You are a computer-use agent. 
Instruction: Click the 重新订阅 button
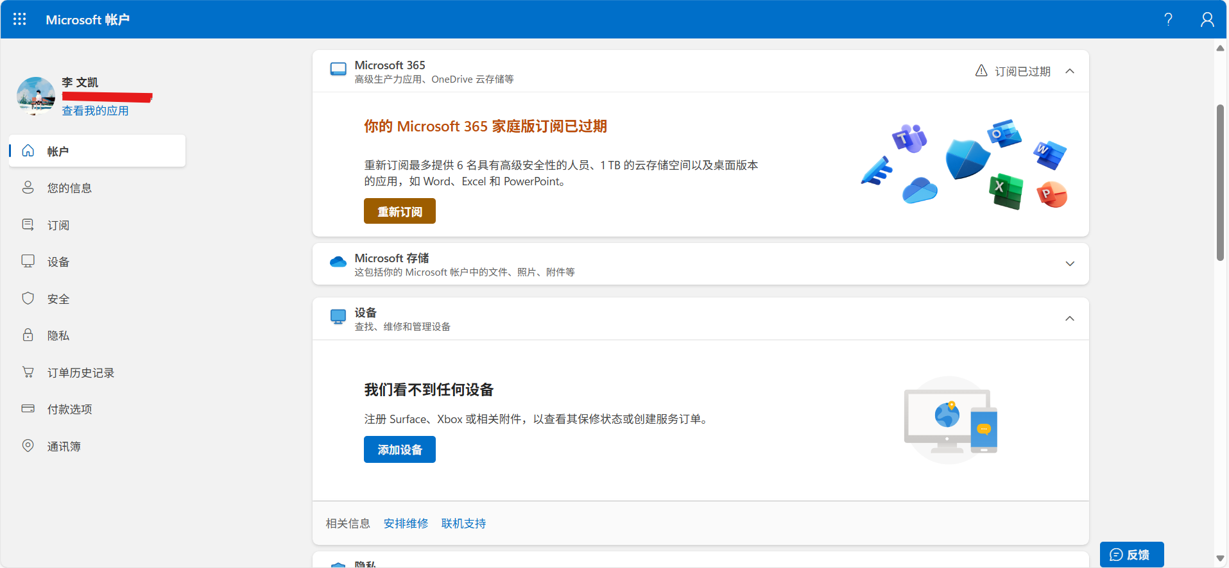tap(400, 211)
